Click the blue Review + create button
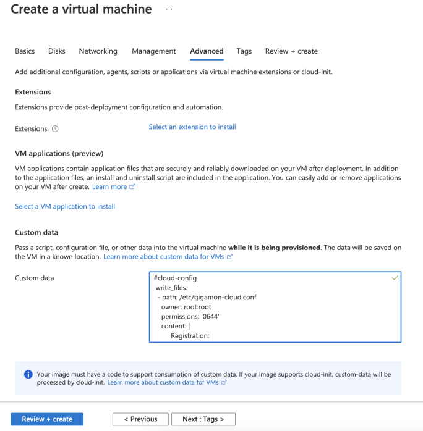The image size is (423, 431). coord(47,419)
